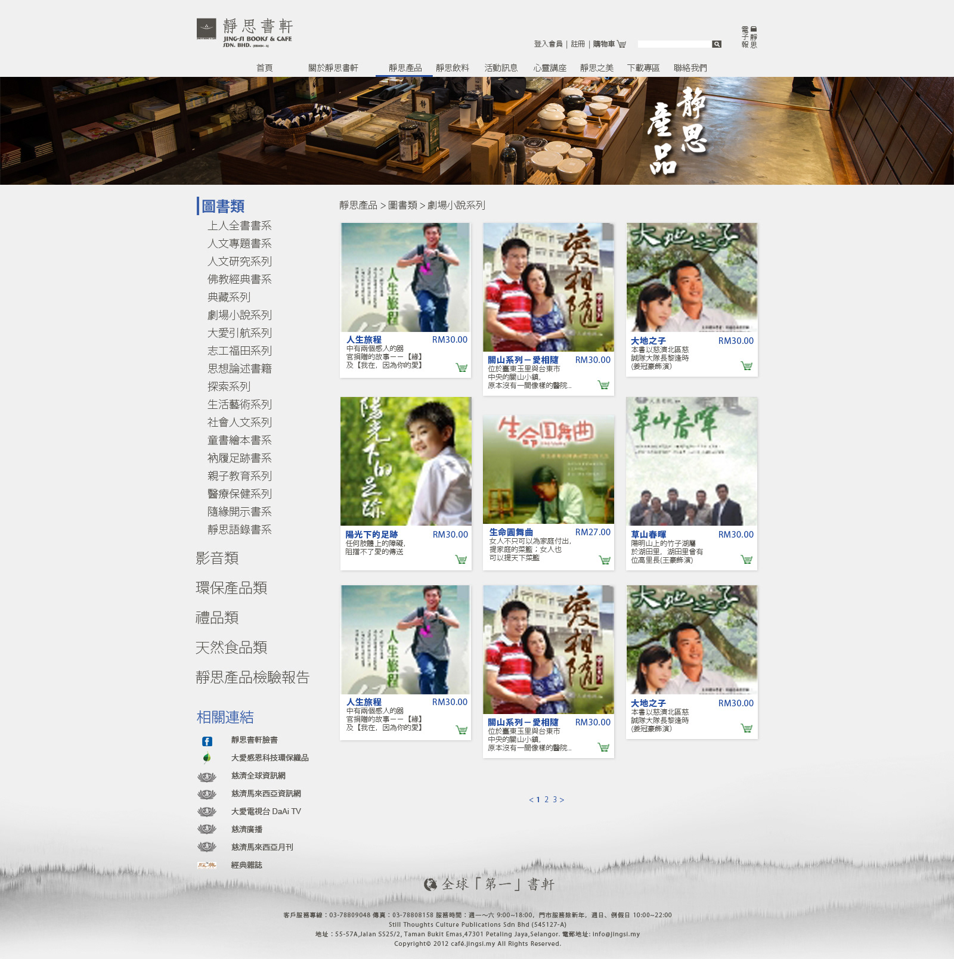
Task: Click the 經典 icon beside 經典雜誌
Action: point(207,865)
